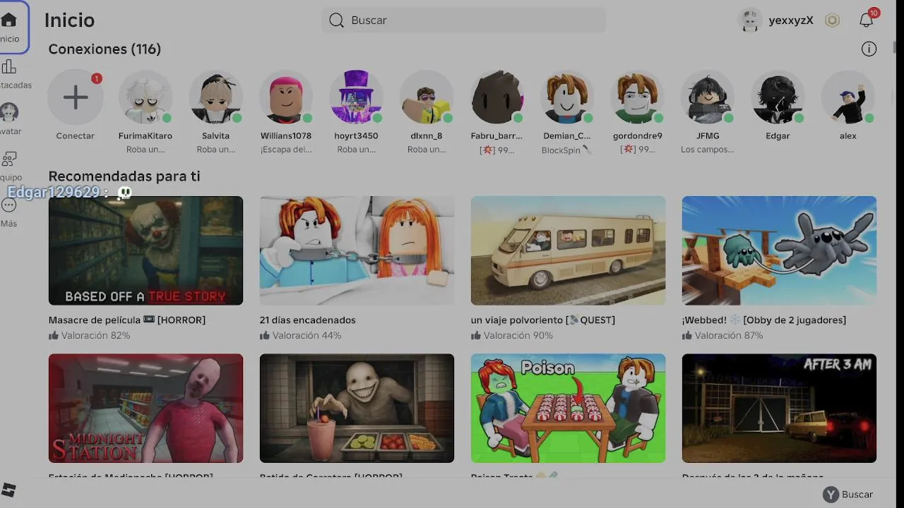Click the Masacre de película [HORROR] title
The width and height of the screenshot is (904, 508).
tap(127, 320)
